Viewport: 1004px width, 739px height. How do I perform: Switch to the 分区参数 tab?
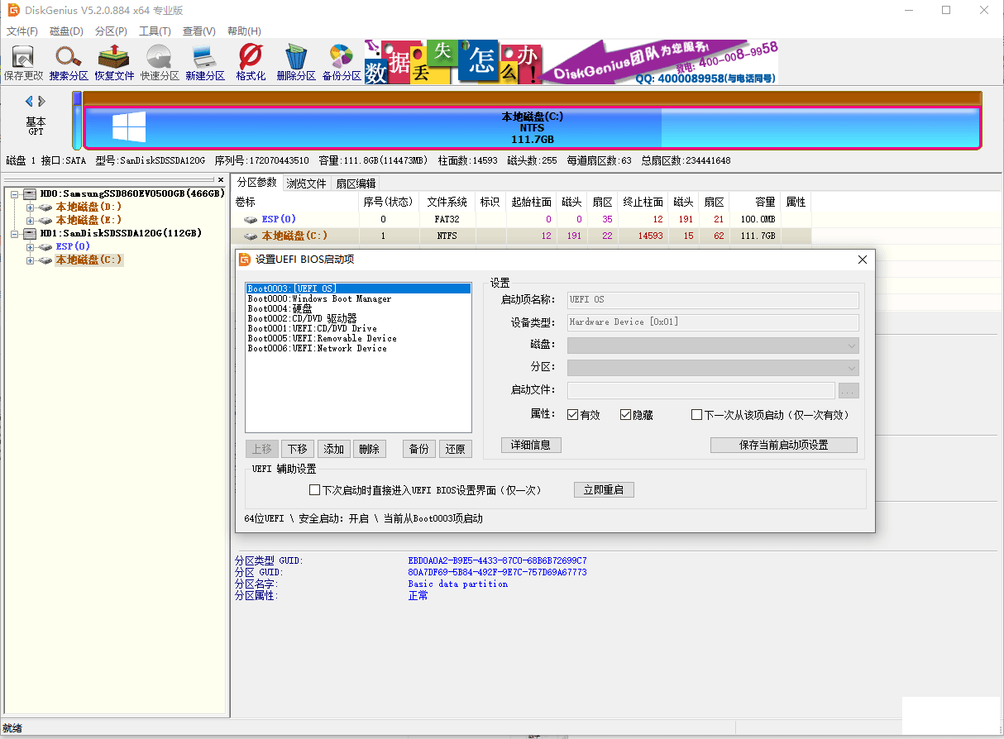[256, 183]
